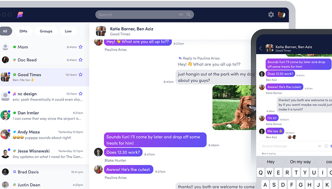Click Andy Meza's avatar in the chat list

click(x=5, y=134)
